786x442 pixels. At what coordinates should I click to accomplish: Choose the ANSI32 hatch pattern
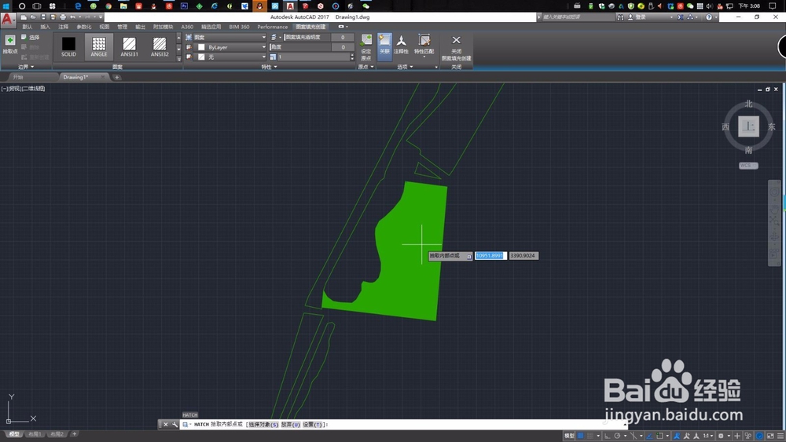tap(160, 46)
